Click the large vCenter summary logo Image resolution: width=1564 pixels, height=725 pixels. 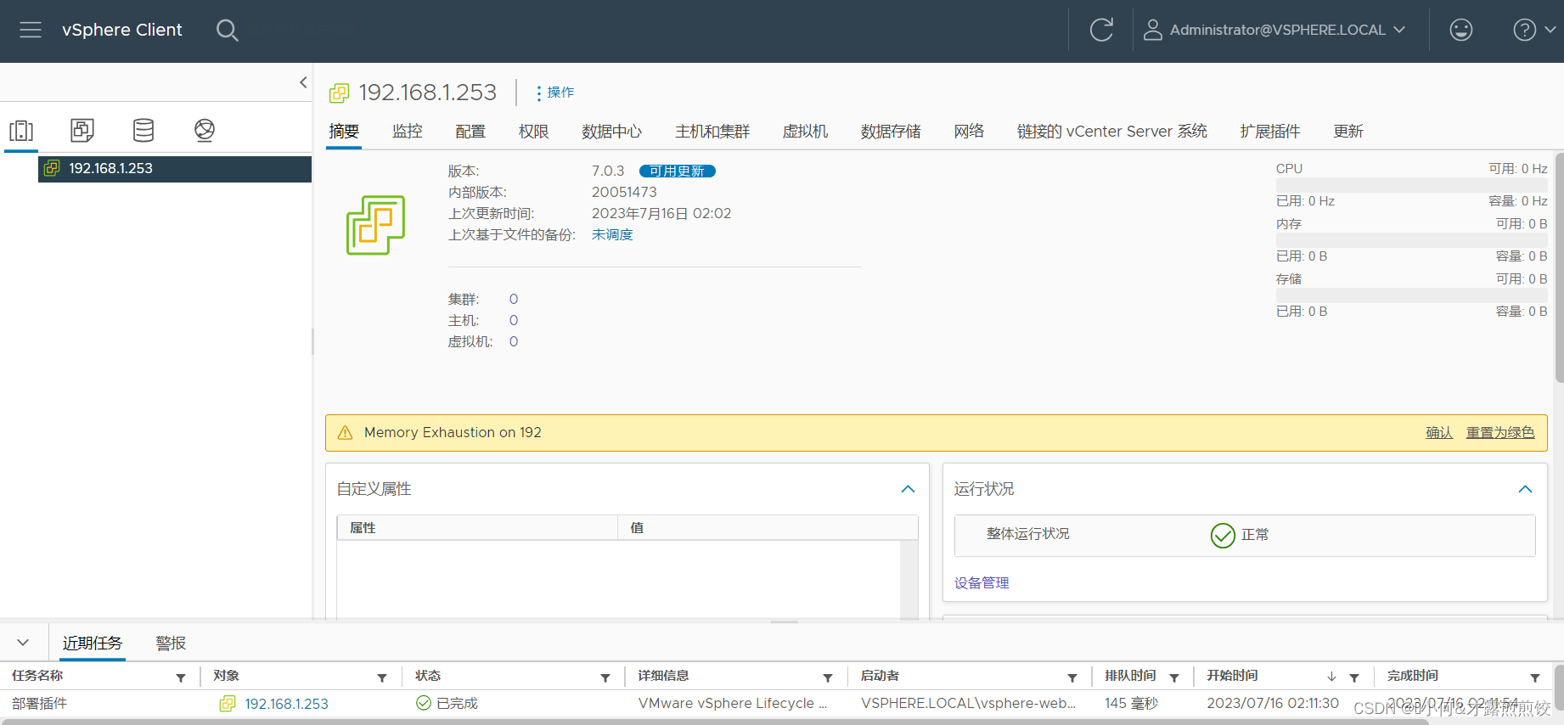pyautogui.click(x=375, y=225)
